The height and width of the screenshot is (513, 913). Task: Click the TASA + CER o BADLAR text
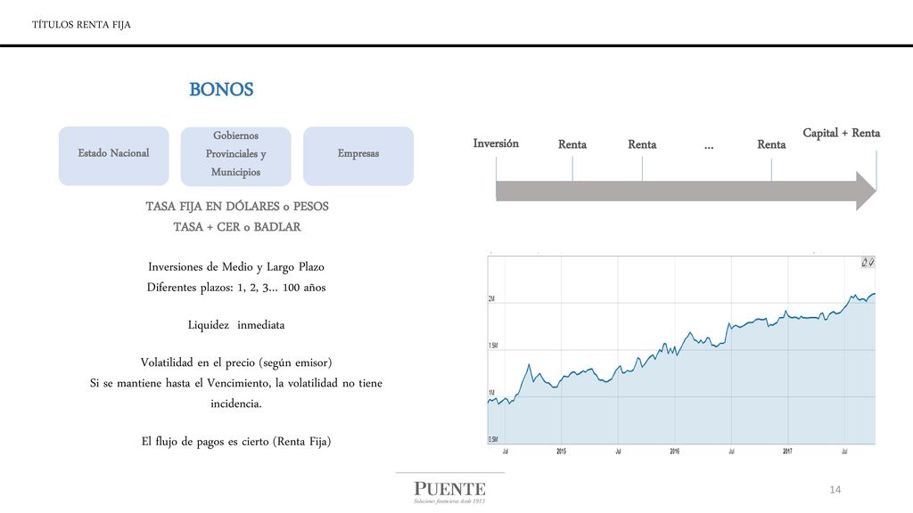coord(237,227)
